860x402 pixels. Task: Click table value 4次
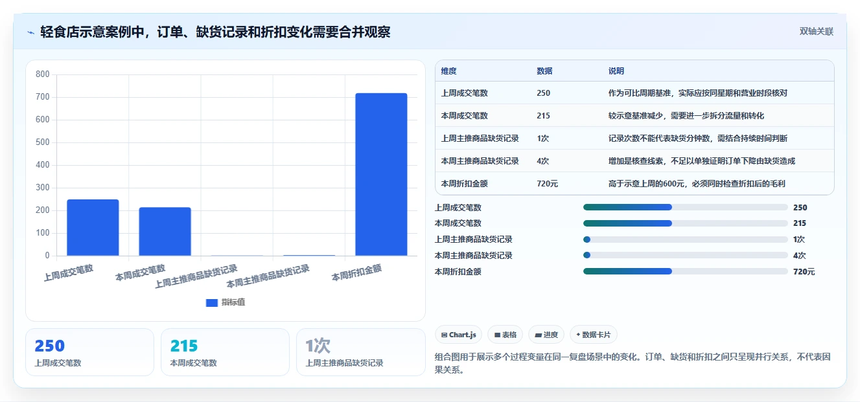(542, 161)
